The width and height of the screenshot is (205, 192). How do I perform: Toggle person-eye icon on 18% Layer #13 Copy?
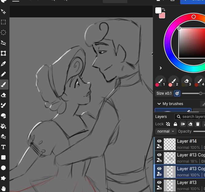(x=159, y=160)
